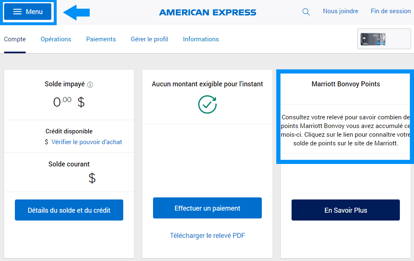Select the Gérer le profil tab
414x261 pixels.
[x=149, y=39]
